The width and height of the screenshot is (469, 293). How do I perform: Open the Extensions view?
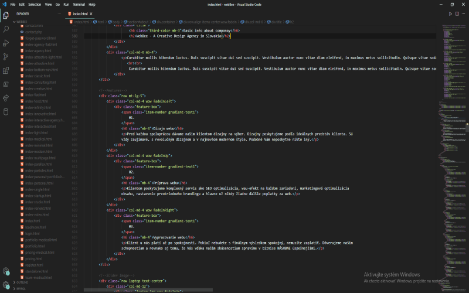pos(6,70)
